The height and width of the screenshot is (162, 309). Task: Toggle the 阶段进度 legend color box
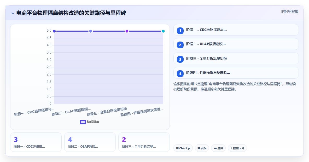[x=83, y=122]
